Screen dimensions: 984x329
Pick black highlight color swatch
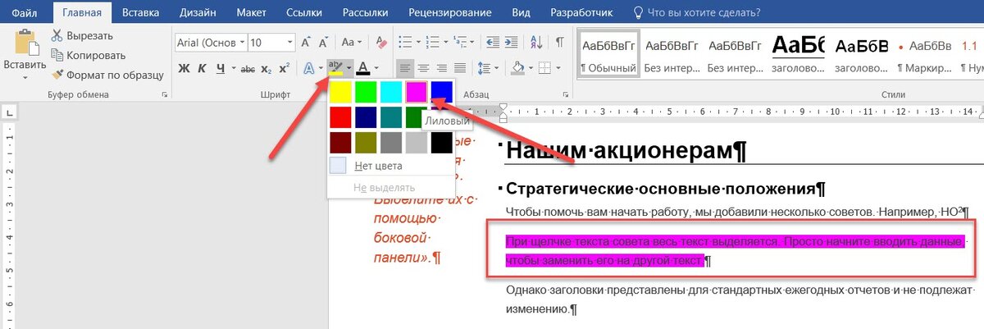coord(441,142)
